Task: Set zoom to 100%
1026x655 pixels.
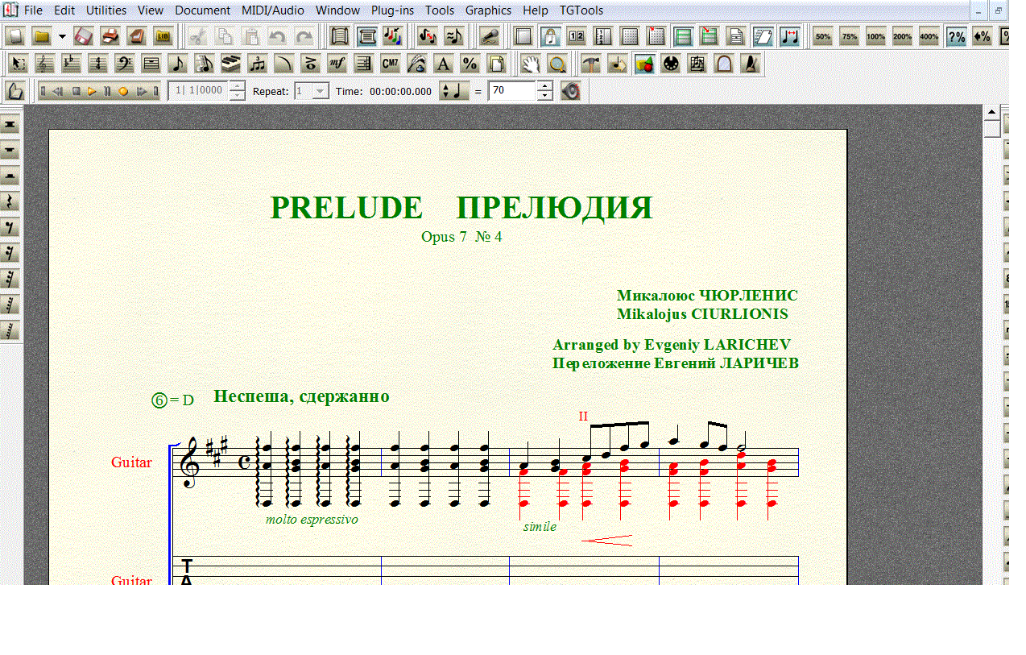Action: pos(876,36)
